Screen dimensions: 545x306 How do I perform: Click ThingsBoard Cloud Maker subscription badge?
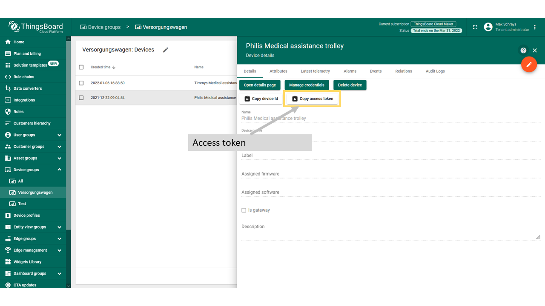(434, 24)
